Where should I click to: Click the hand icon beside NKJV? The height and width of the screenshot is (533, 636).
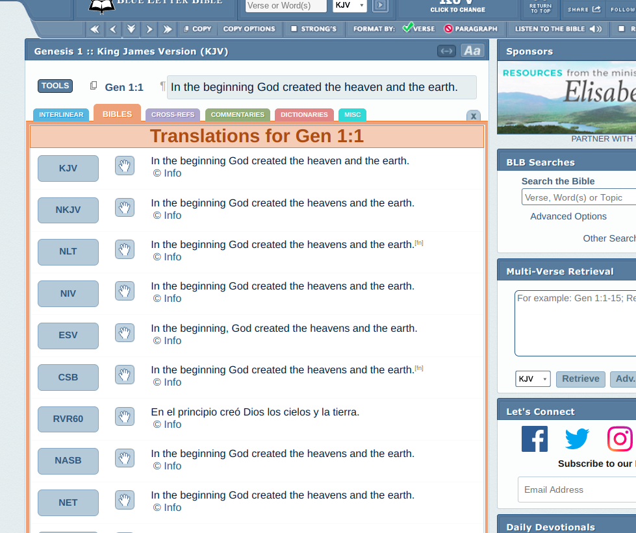tap(125, 208)
